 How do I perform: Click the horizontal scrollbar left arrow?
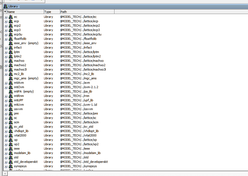point(5,174)
